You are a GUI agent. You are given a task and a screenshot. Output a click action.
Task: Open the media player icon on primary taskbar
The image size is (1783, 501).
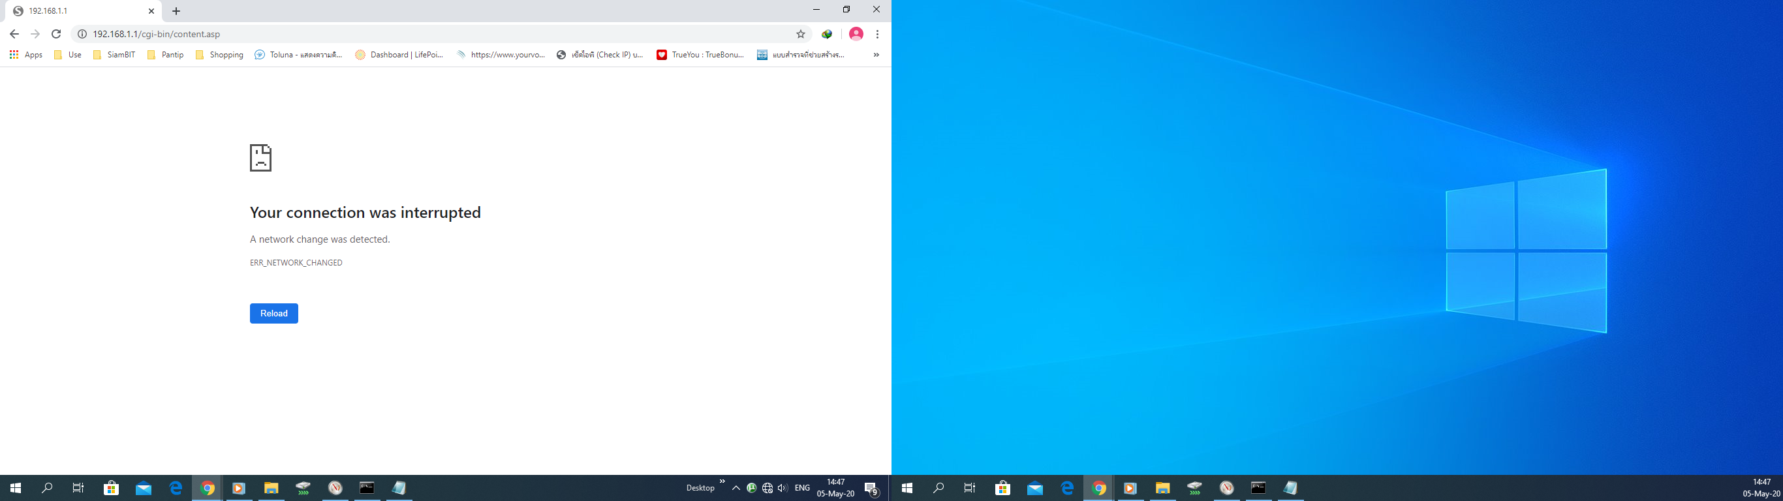pyautogui.click(x=239, y=488)
